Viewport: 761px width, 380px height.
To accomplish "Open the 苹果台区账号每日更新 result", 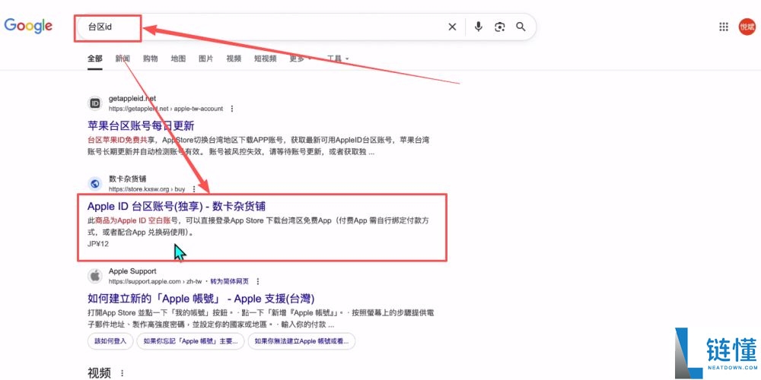I will click(x=141, y=125).
